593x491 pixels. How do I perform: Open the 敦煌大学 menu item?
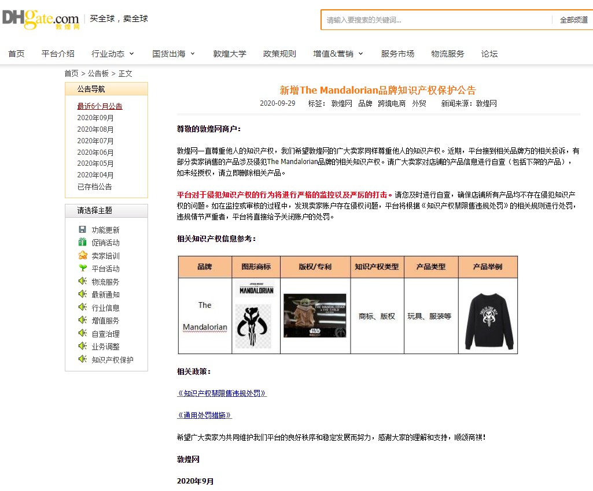click(x=230, y=54)
